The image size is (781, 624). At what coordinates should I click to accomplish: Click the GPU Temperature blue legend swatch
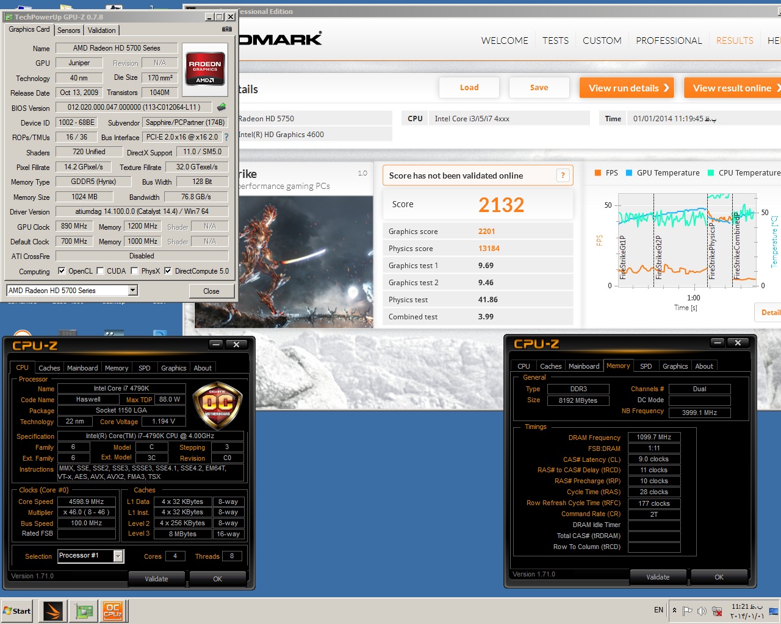click(629, 173)
